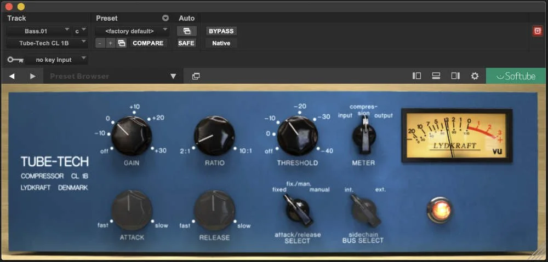Click the '10:1' ratio marking
This screenshot has height=262, width=548.
(x=246, y=151)
